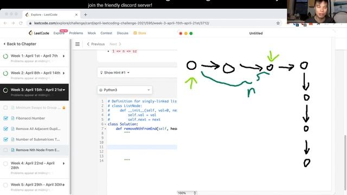The image size is (347, 195).
Task: Click the browser back arrow
Action: coord(5,23)
